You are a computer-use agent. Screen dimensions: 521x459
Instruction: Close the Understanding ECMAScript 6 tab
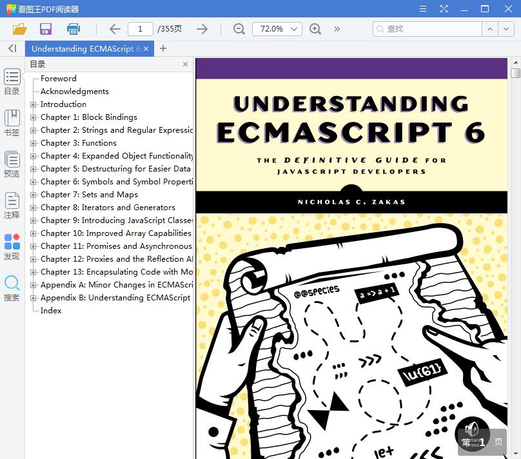[146, 48]
